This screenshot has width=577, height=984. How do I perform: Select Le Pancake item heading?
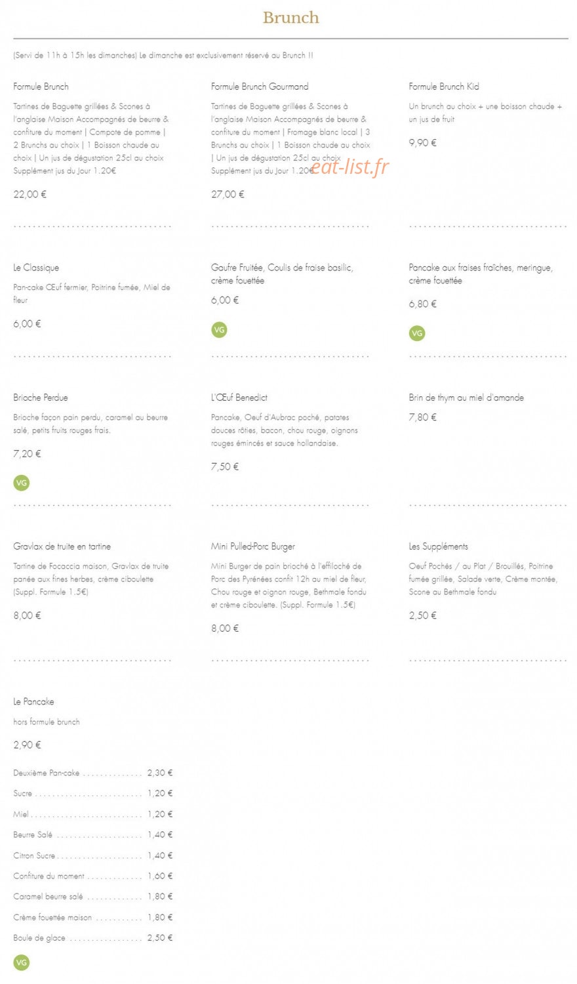click(33, 702)
